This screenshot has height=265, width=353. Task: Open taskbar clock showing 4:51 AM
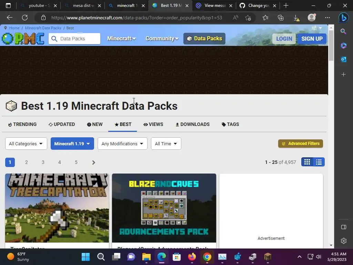pyautogui.click(x=337, y=257)
